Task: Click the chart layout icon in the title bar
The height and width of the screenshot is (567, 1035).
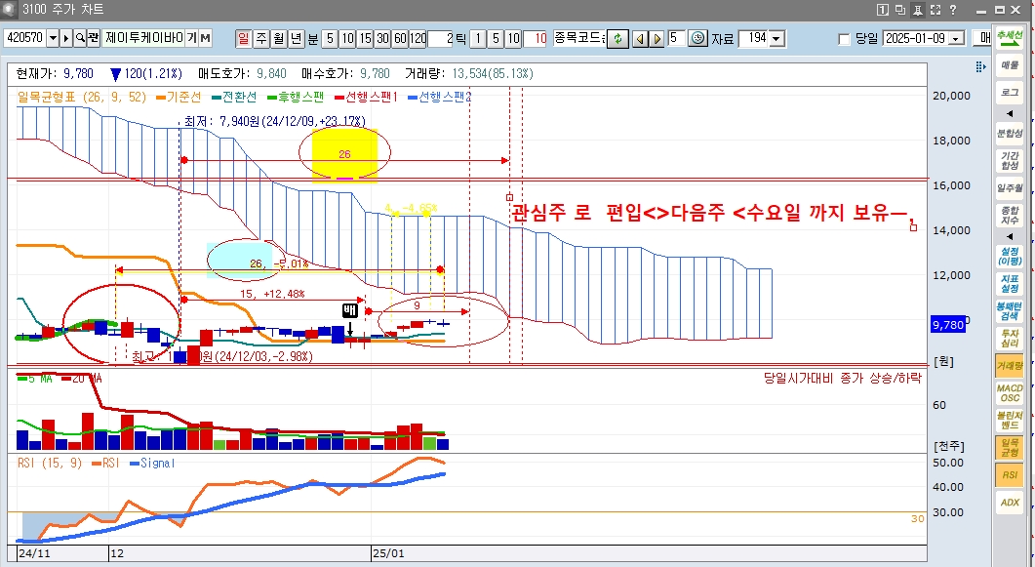Action: point(883,10)
